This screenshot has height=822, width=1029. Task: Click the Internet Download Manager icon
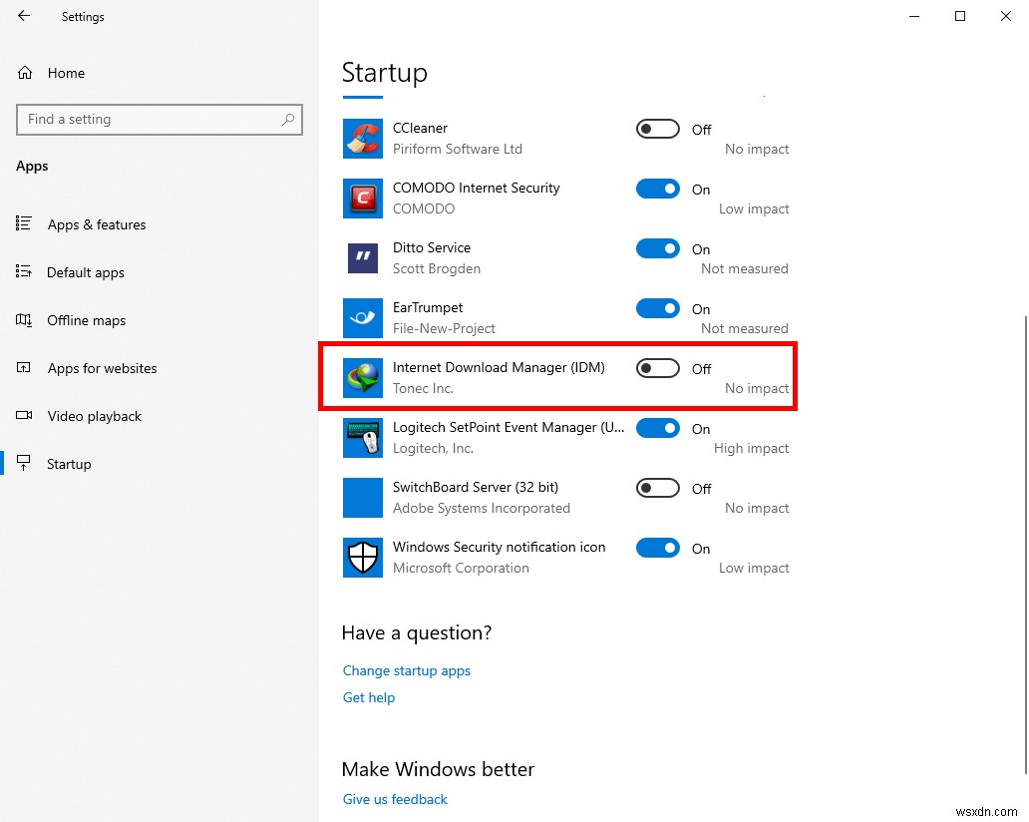(362, 377)
